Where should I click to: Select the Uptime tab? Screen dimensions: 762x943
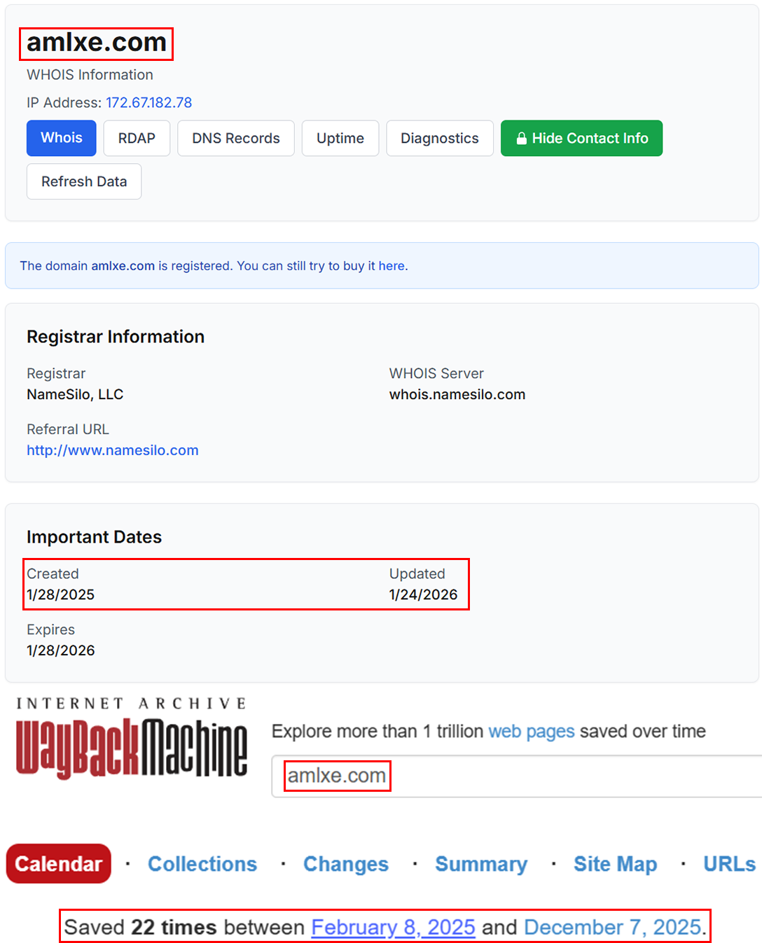340,138
